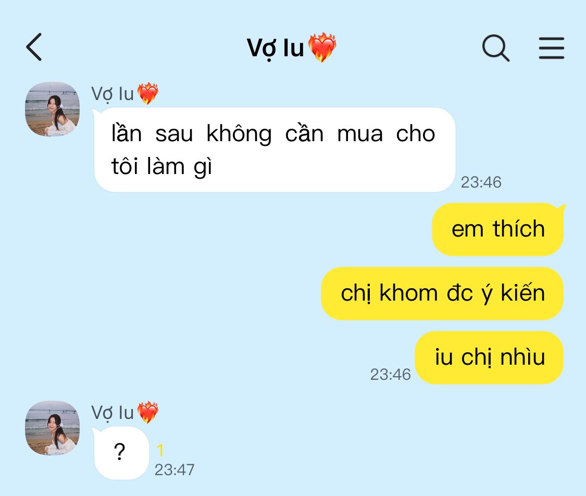Open the top profile avatar photo
This screenshot has width=586, height=496.
pyautogui.click(x=52, y=109)
